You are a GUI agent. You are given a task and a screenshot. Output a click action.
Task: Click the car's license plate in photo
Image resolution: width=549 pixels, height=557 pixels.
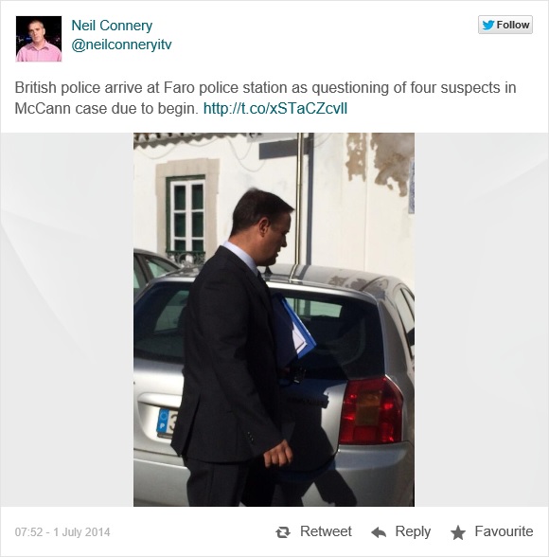pos(167,422)
